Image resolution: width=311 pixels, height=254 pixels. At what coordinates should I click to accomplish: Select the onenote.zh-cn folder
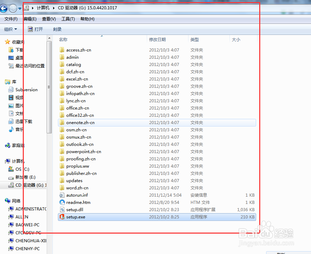[x=157, y=123]
